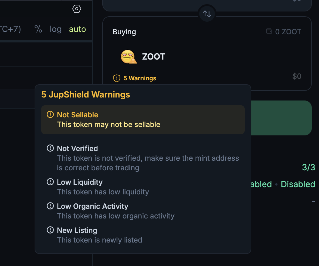This screenshot has width=319, height=266.
Task: Toggle auto scale on chart
Action: click(x=78, y=29)
